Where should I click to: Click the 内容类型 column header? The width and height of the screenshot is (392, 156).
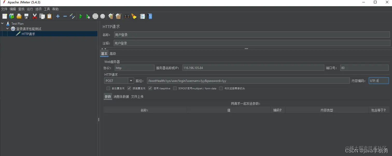[327, 110]
